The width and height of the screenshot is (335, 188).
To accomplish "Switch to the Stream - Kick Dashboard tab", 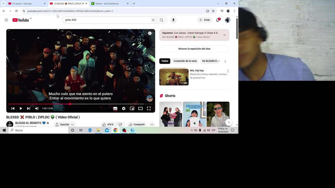I will 110,4.
